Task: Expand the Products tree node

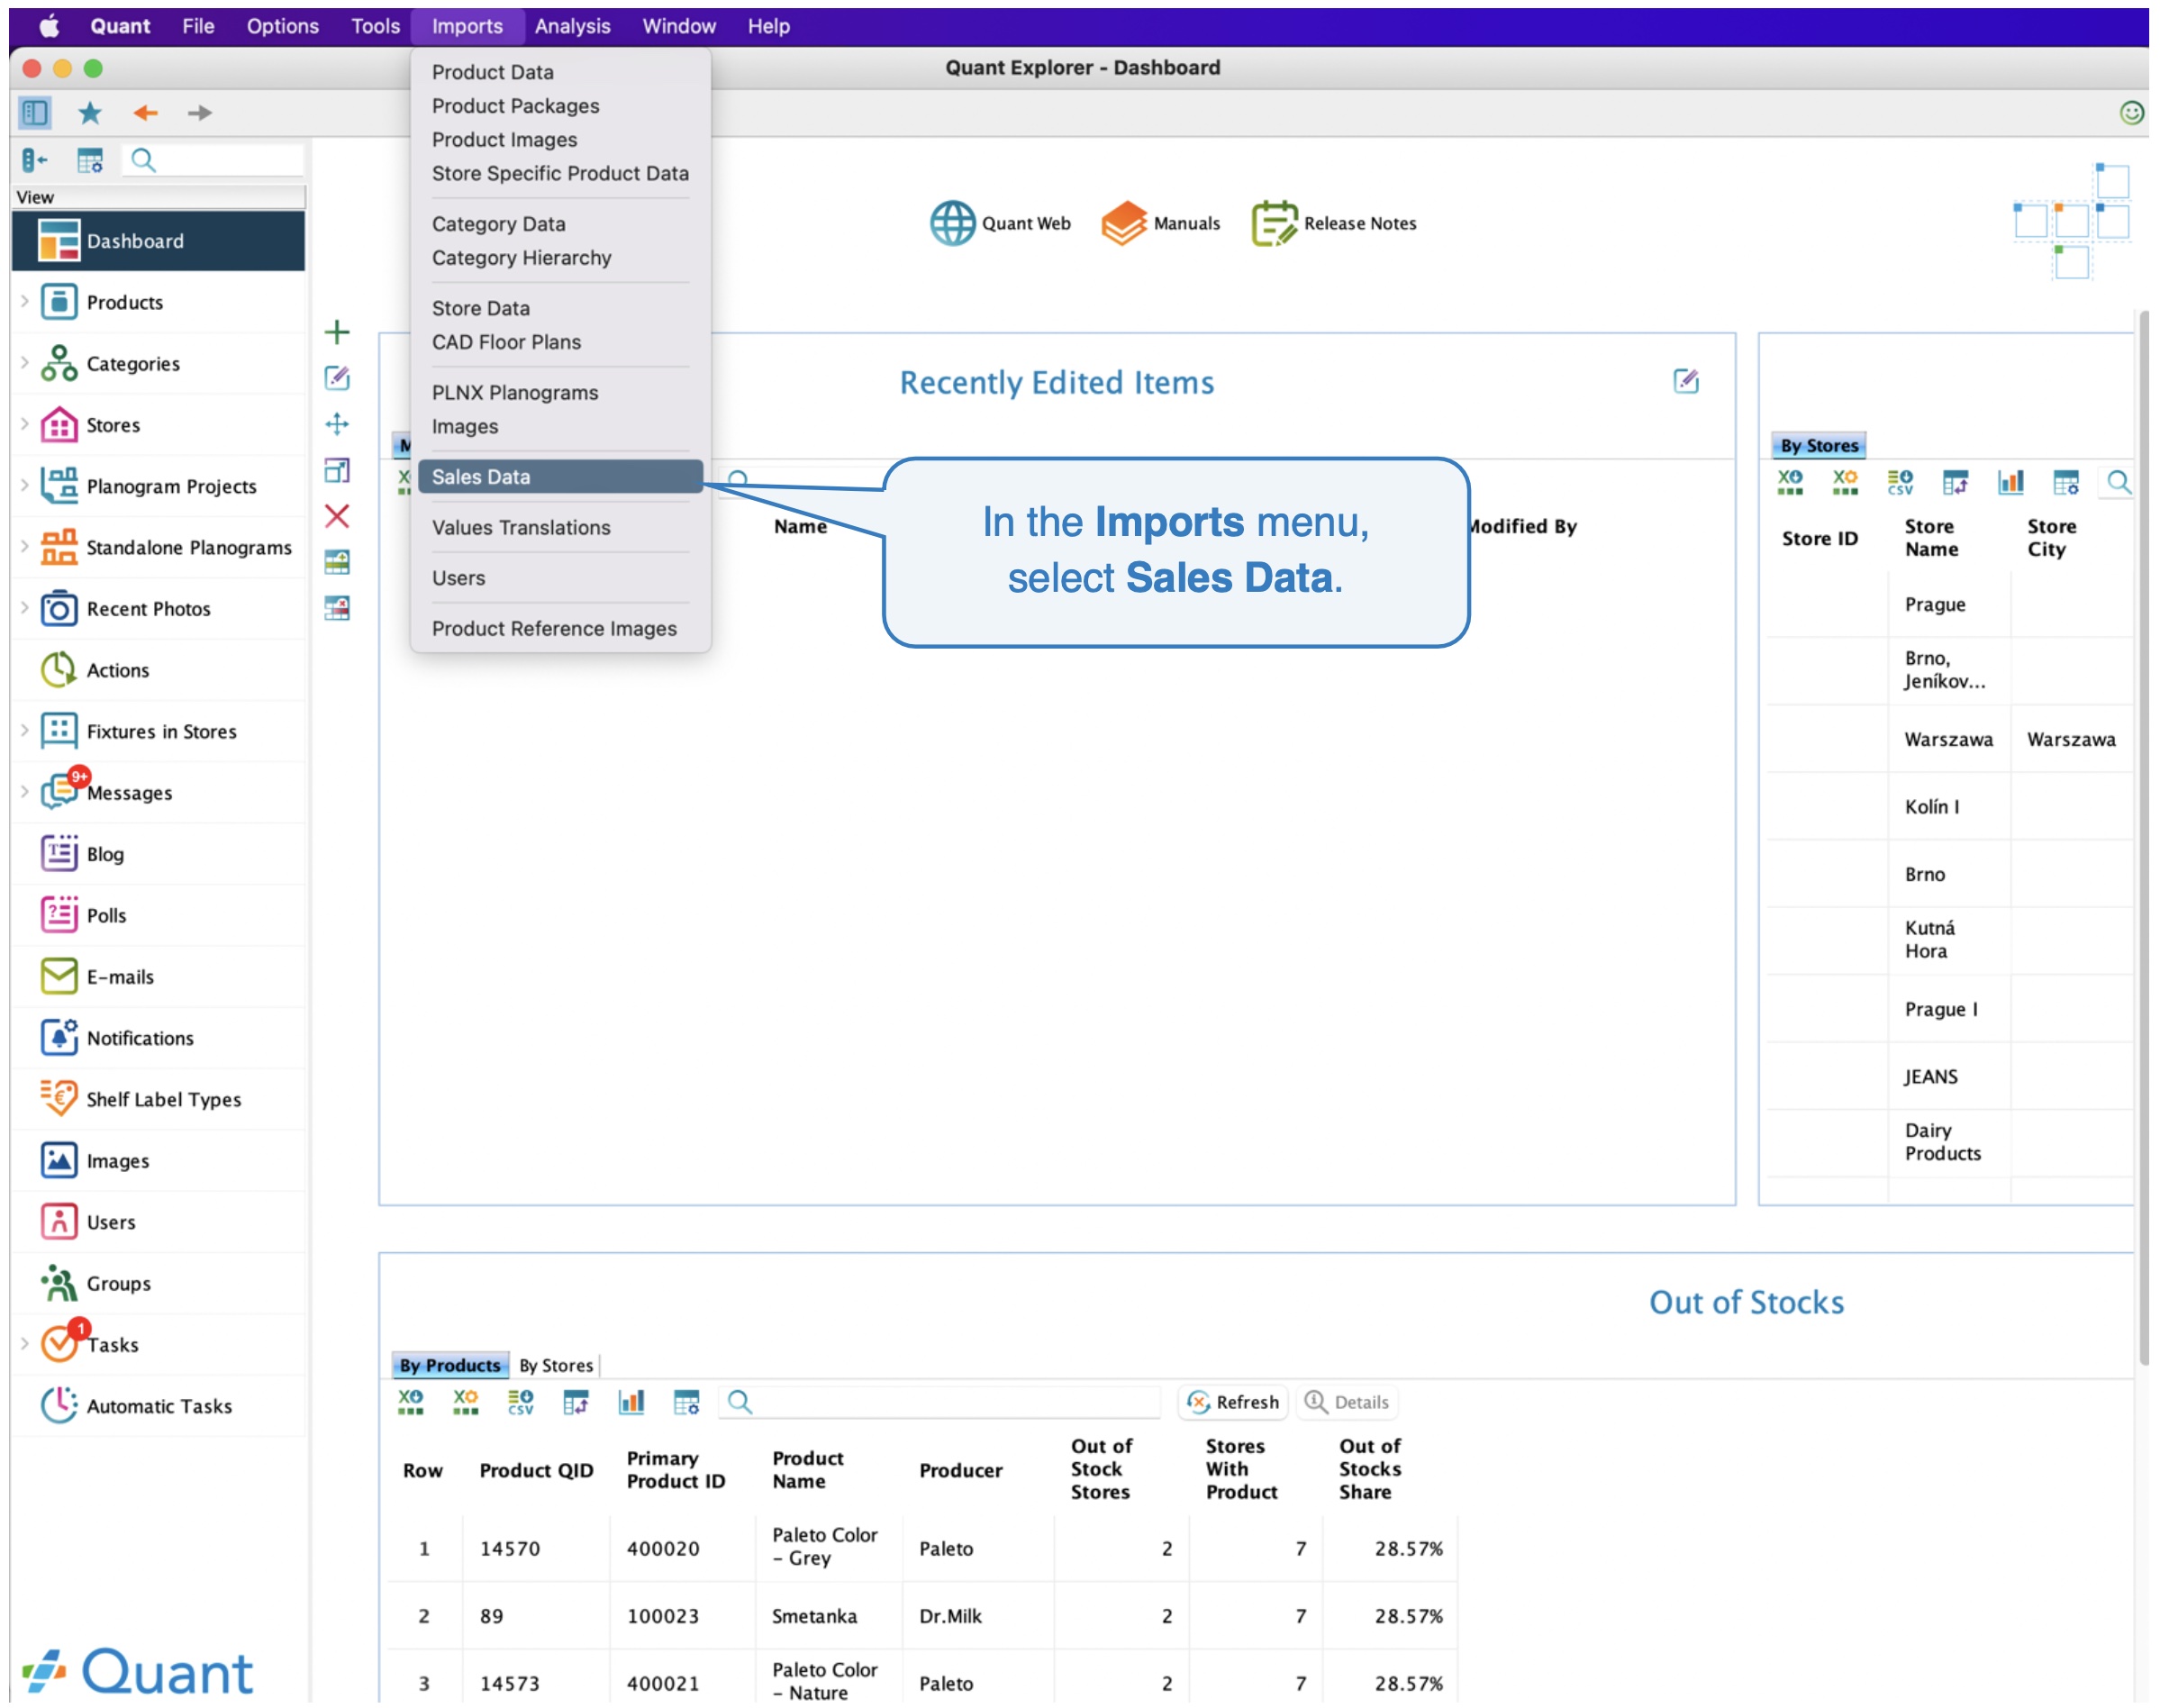Action: click(x=24, y=301)
